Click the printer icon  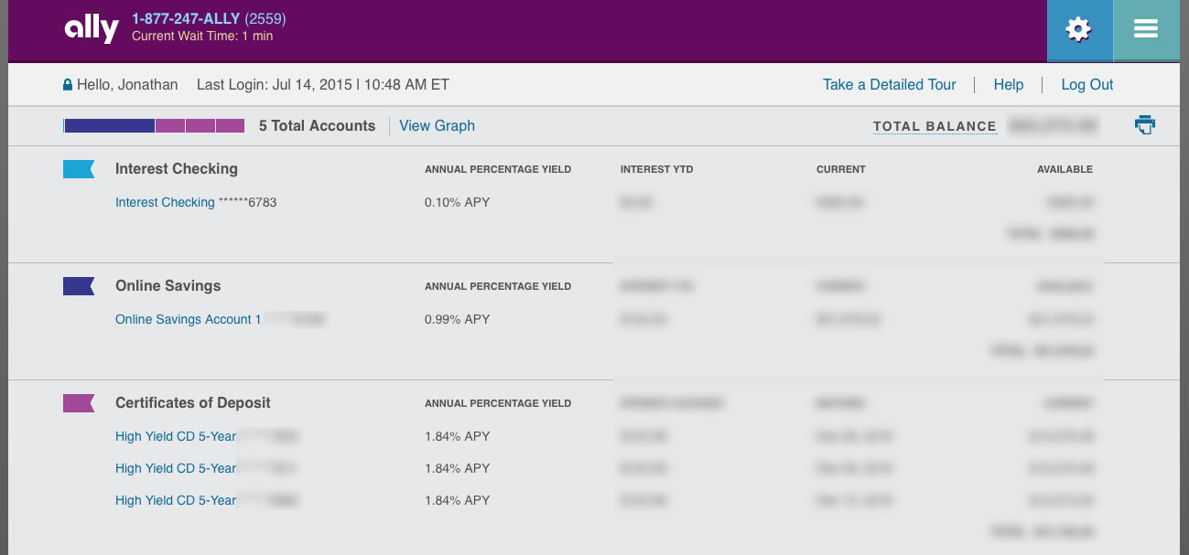[x=1145, y=125]
